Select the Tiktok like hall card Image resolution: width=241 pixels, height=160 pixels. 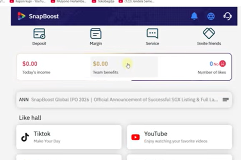click(x=69, y=137)
